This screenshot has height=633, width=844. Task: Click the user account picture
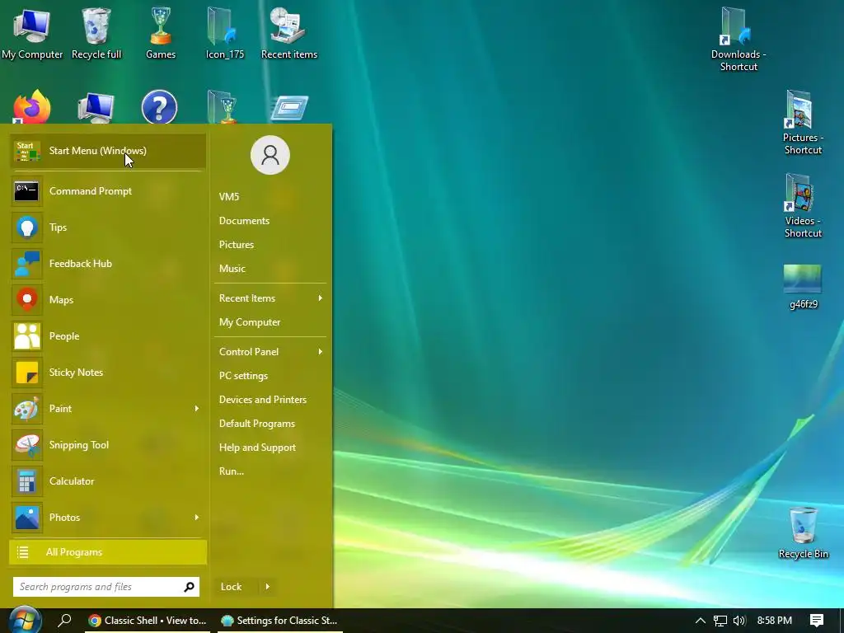(270, 155)
